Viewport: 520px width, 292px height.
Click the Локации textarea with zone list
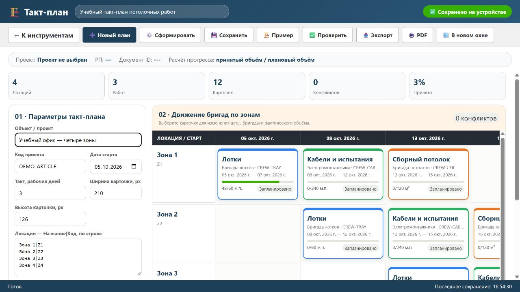78,257
